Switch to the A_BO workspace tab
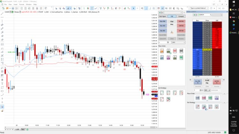This screenshot has width=239, height=134. [x=17, y=130]
